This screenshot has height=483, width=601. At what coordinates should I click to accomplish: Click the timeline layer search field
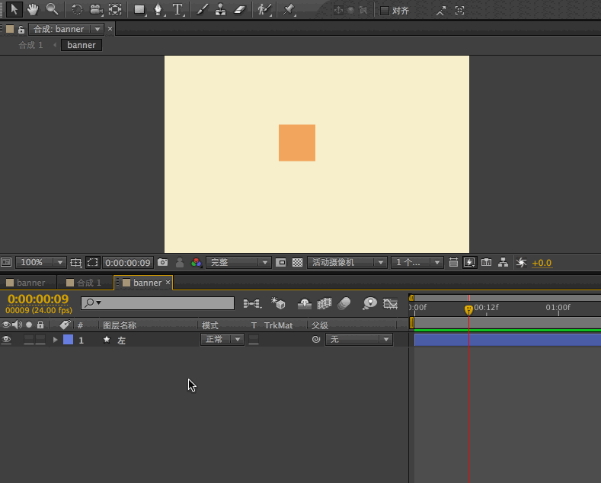[158, 303]
